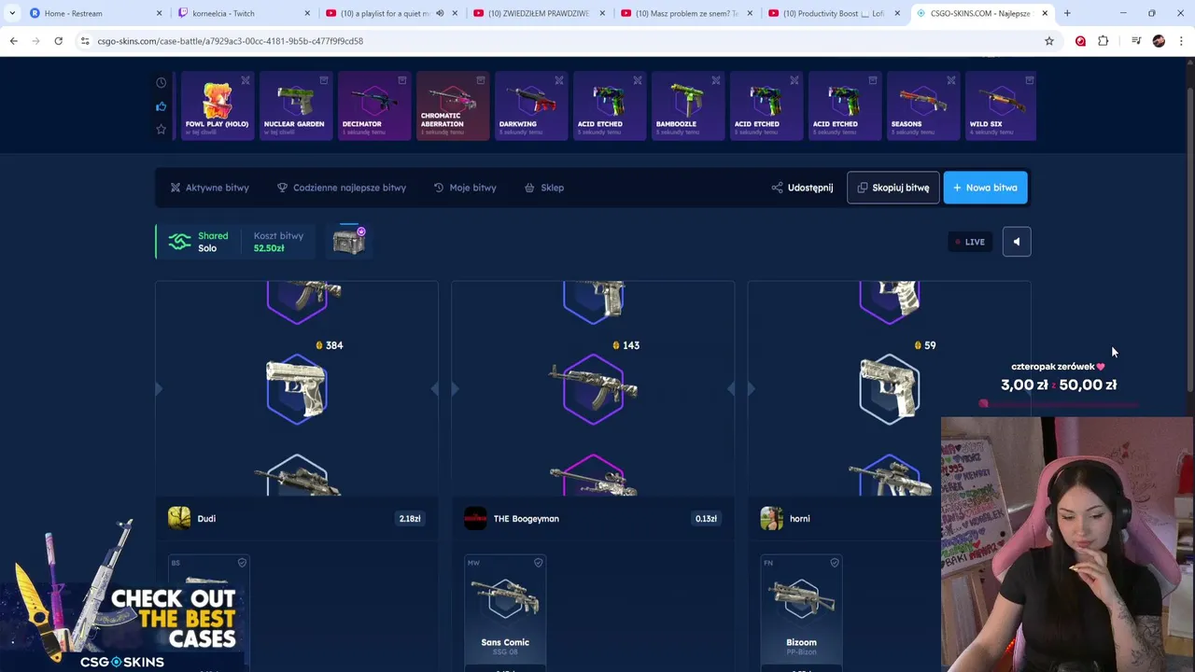This screenshot has width=1195, height=672.
Task: Select the star favorites drops icon
Action: click(x=161, y=129)
